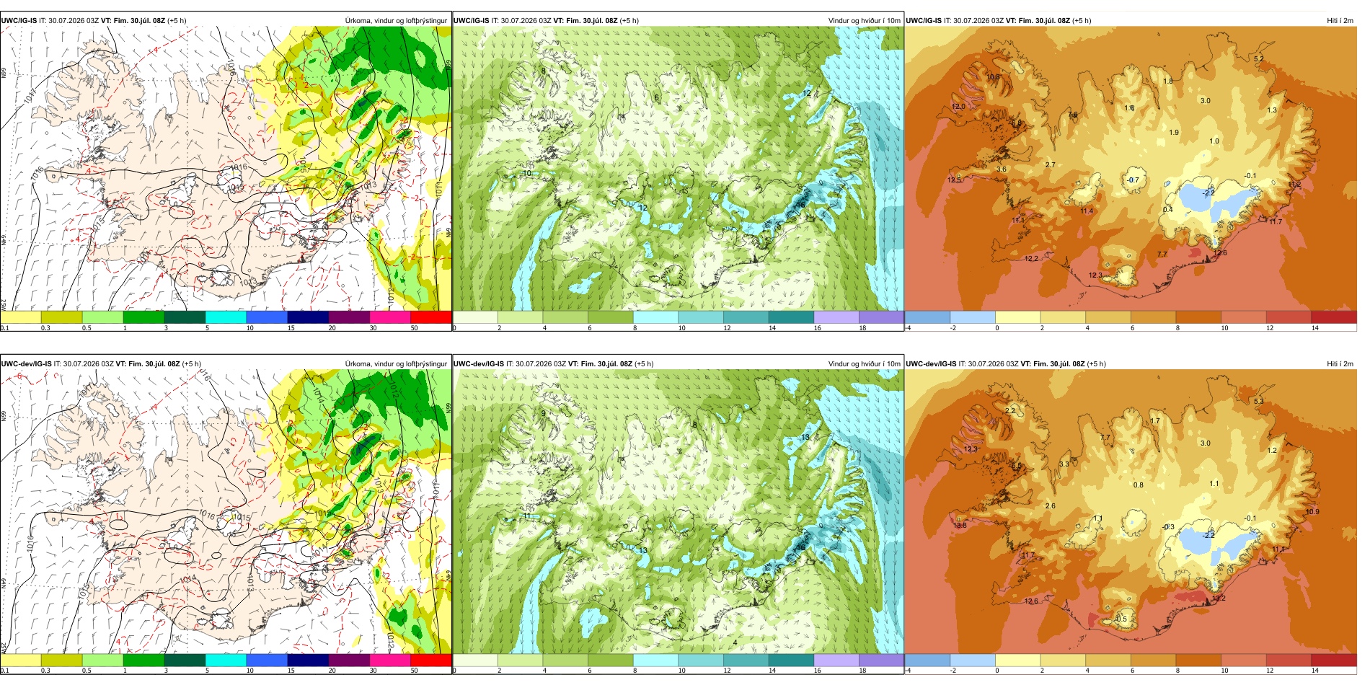Click top "Vindur og hviður í 10m" title
Image resolution: width=1370 pixels, height=685 pixels.
click(865, 20)
